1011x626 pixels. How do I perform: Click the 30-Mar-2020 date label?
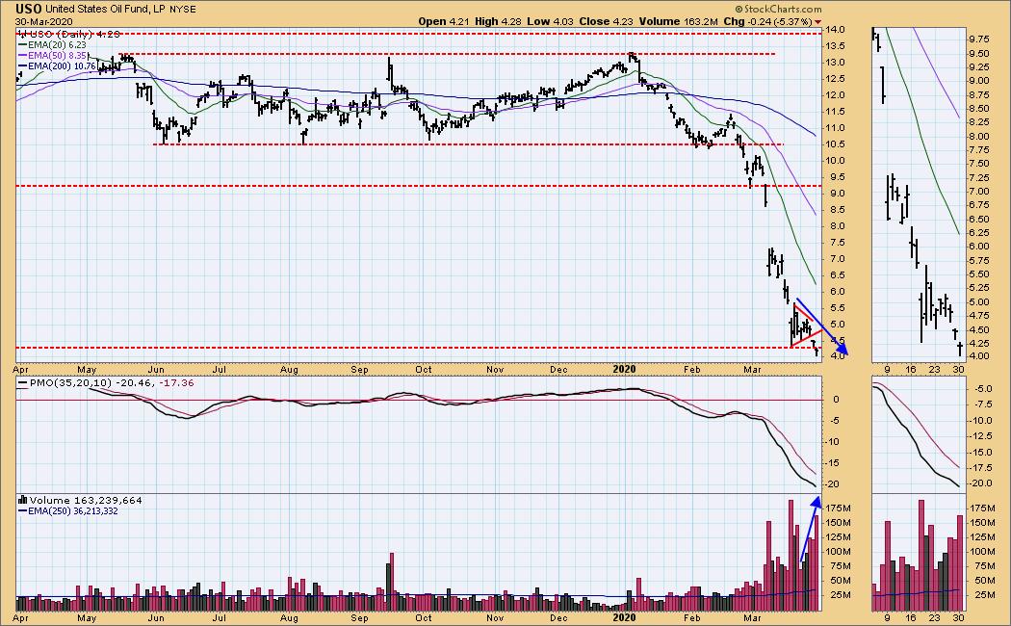click(x=44, y=22)
